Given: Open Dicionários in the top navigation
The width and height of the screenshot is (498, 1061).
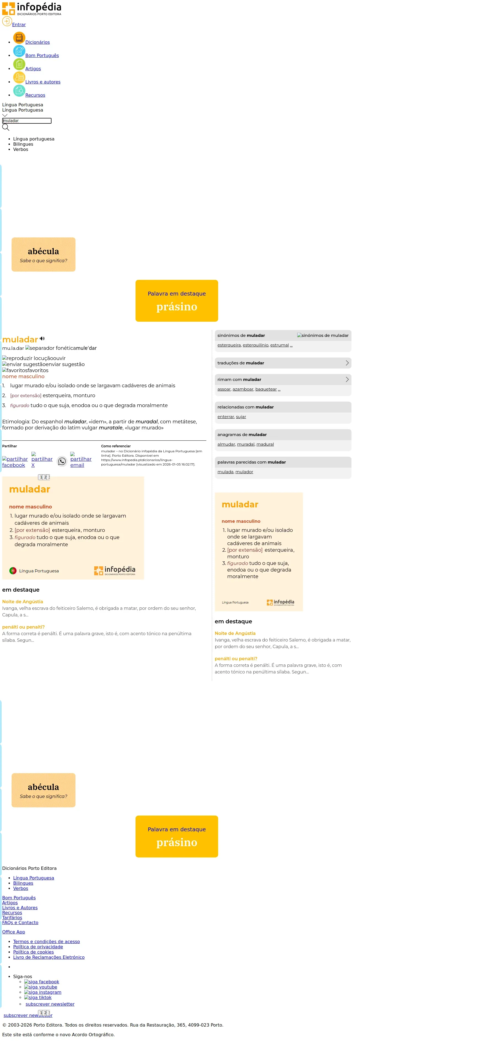Looking at the screenshot, I should click(x=37, y=42).
